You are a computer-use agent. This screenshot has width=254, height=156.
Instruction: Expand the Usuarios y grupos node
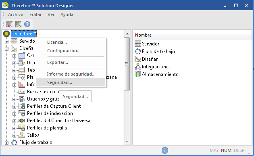(x=14, y=99)
